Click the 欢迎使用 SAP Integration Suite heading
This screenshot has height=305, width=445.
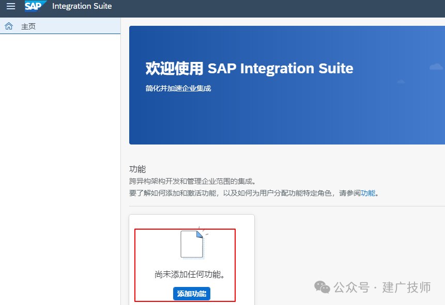coord(250,68)
